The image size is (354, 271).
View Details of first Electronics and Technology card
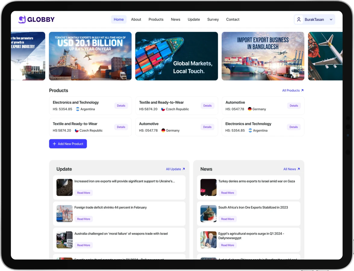point(121,106)
